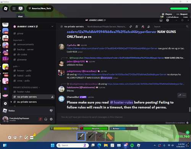Select server icon with 441 badge
The width and height of the screenshot is (191, 149).
[x=5, y=74]
